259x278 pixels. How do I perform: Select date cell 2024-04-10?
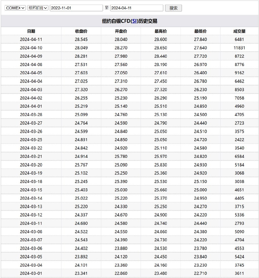click(x=31, y=48)
